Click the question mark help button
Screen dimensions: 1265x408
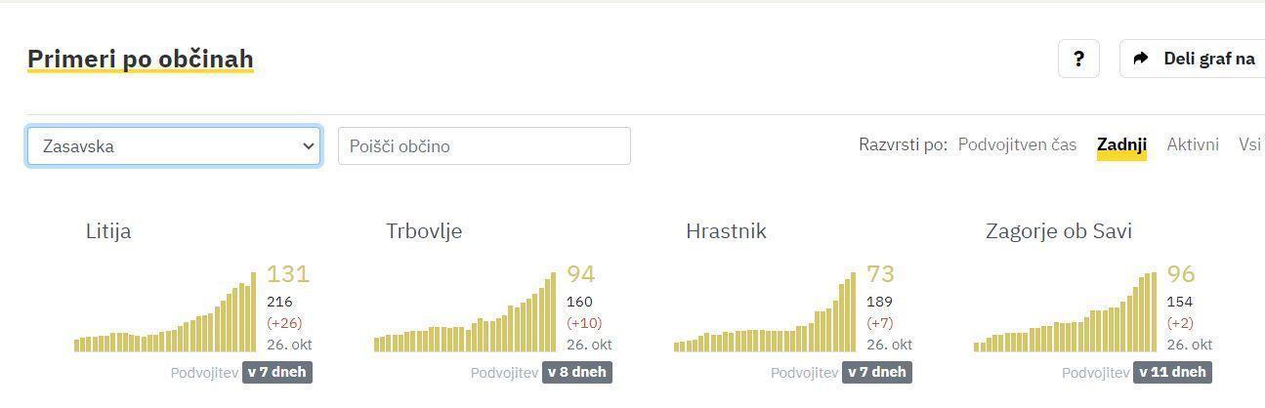[1078, 59]
